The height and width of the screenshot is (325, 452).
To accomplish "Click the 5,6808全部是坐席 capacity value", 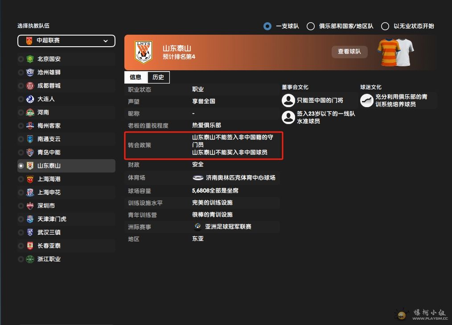I will coord(215,191).
